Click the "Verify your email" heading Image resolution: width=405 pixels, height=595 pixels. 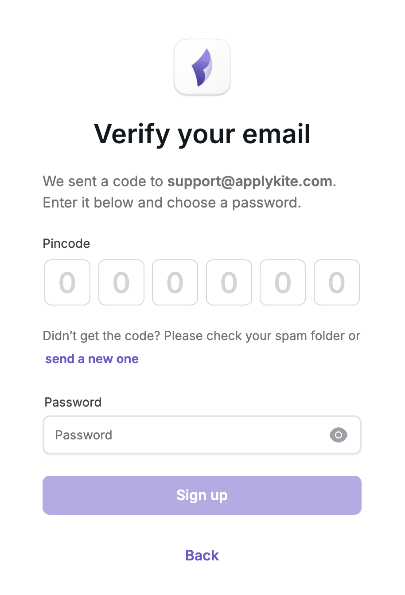pos(202,134)
